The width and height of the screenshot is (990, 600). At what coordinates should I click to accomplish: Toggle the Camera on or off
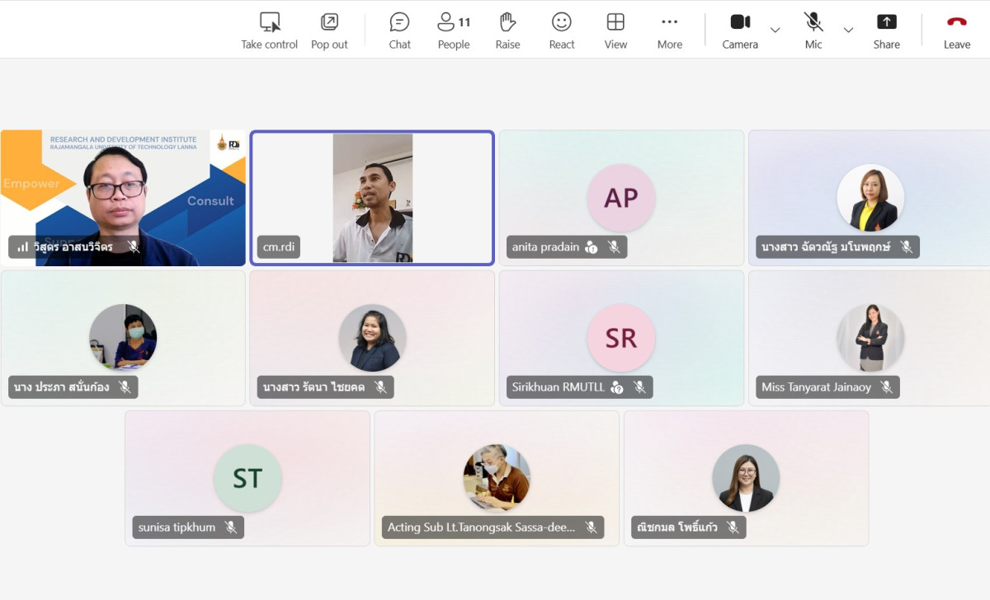740,22
